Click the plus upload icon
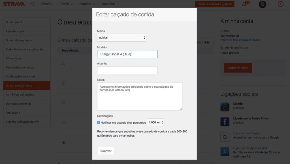Viewport: 290px width, 164px height. [x=280, y=4]
